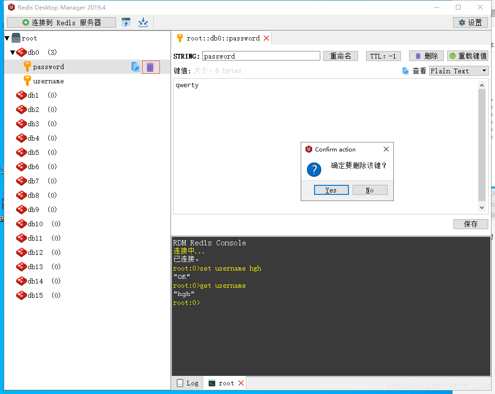Click the 'get username' console line
The height and width of the screenshot is (394, 495).
point(209,285)
